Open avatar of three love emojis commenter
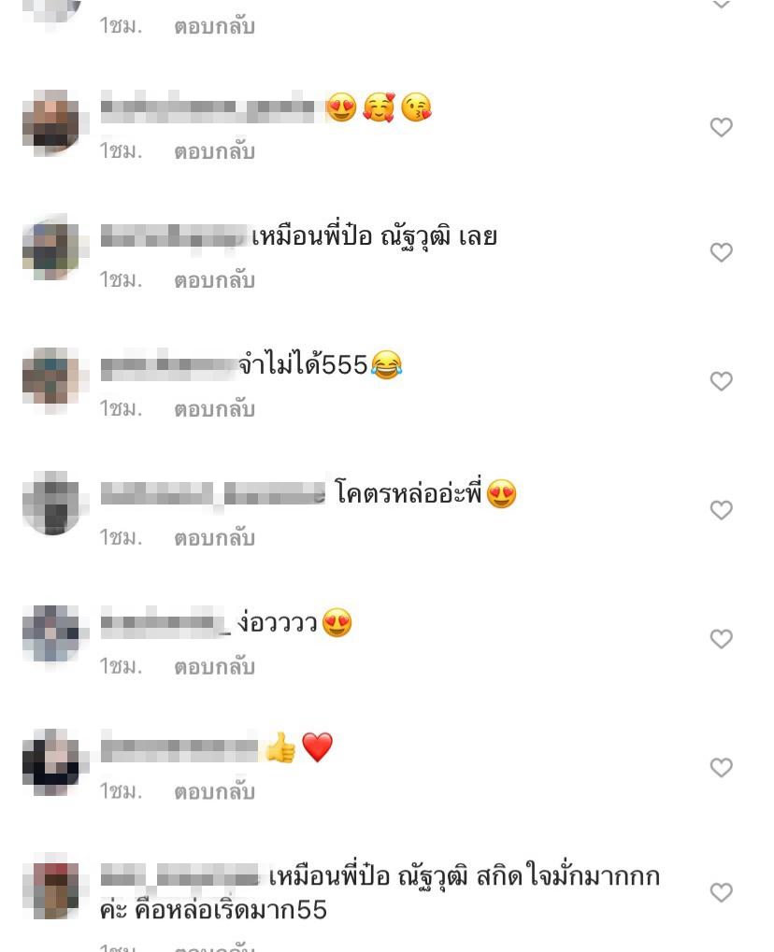774x952 pixels. 51,121
